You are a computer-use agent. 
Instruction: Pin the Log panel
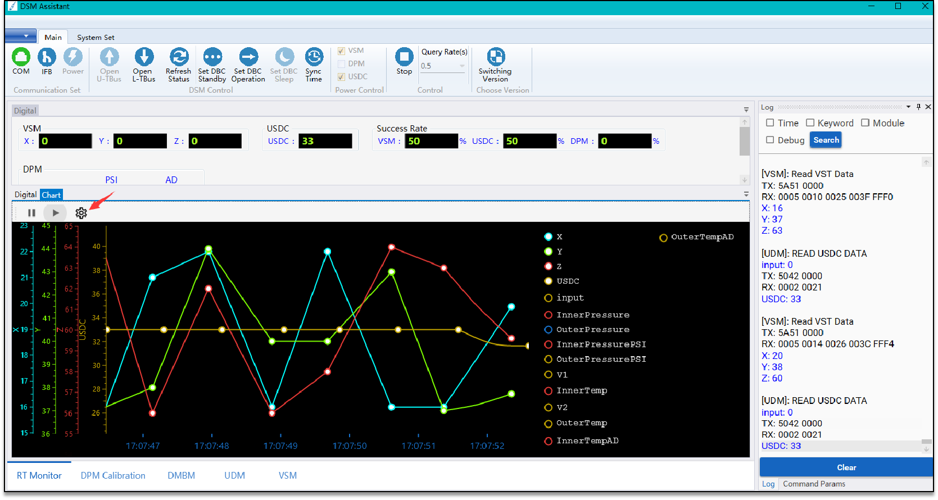coord(918,107)
